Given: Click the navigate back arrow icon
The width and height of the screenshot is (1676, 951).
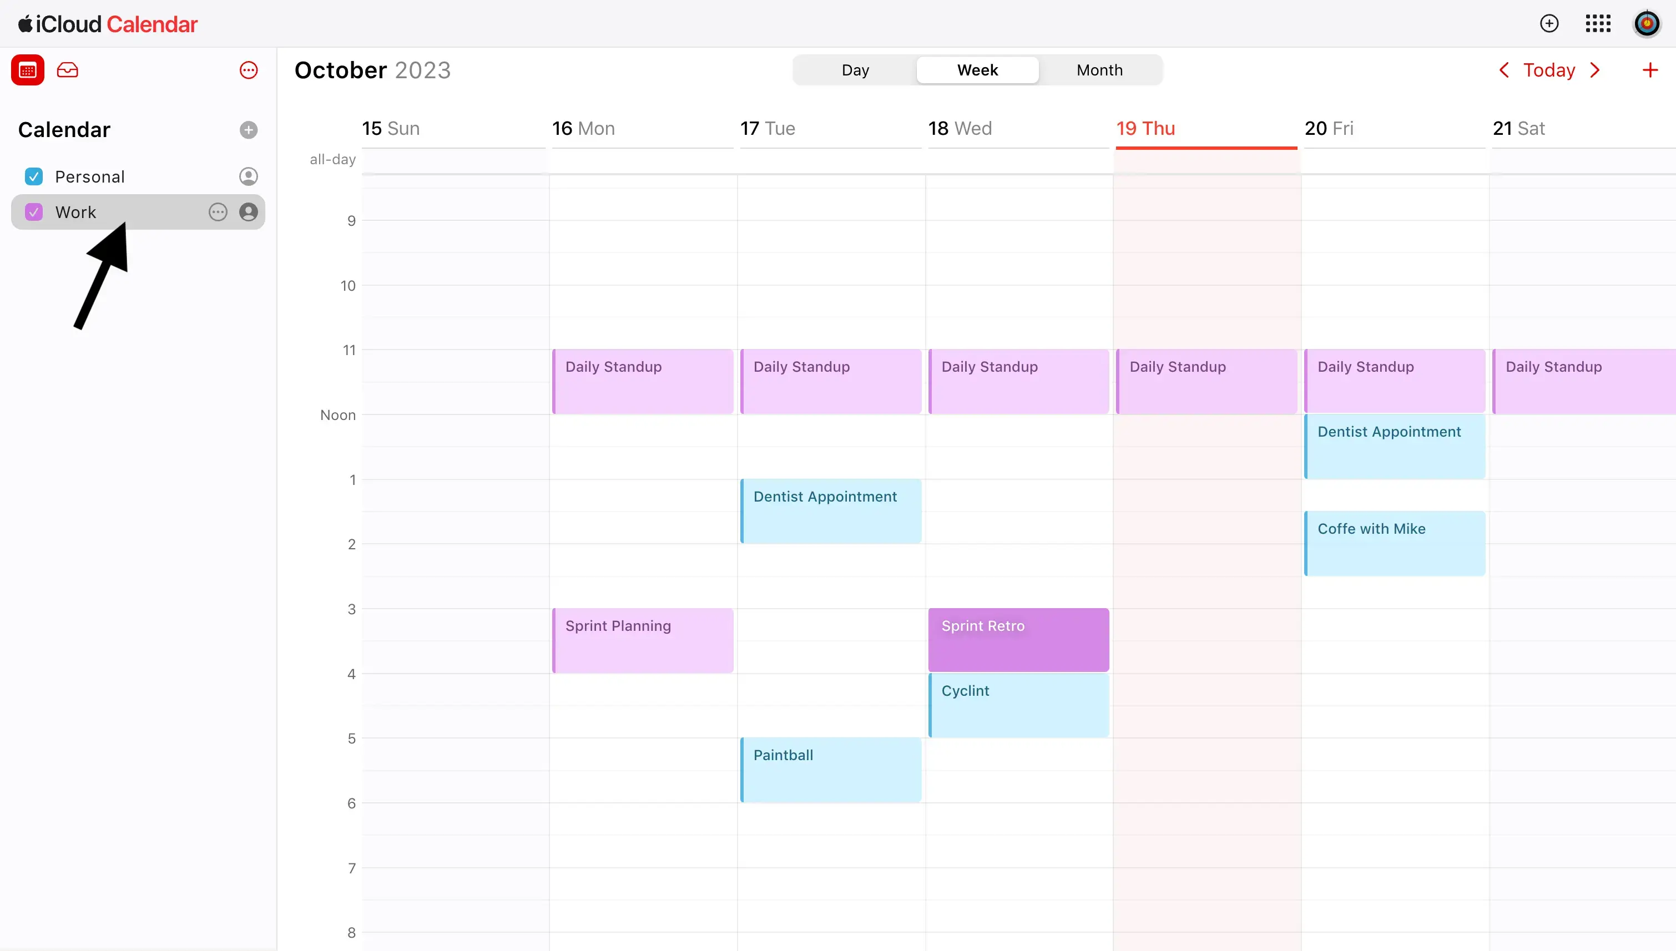Looking at the screenshot, I should pyautogui.click(x=1503, y=69).
